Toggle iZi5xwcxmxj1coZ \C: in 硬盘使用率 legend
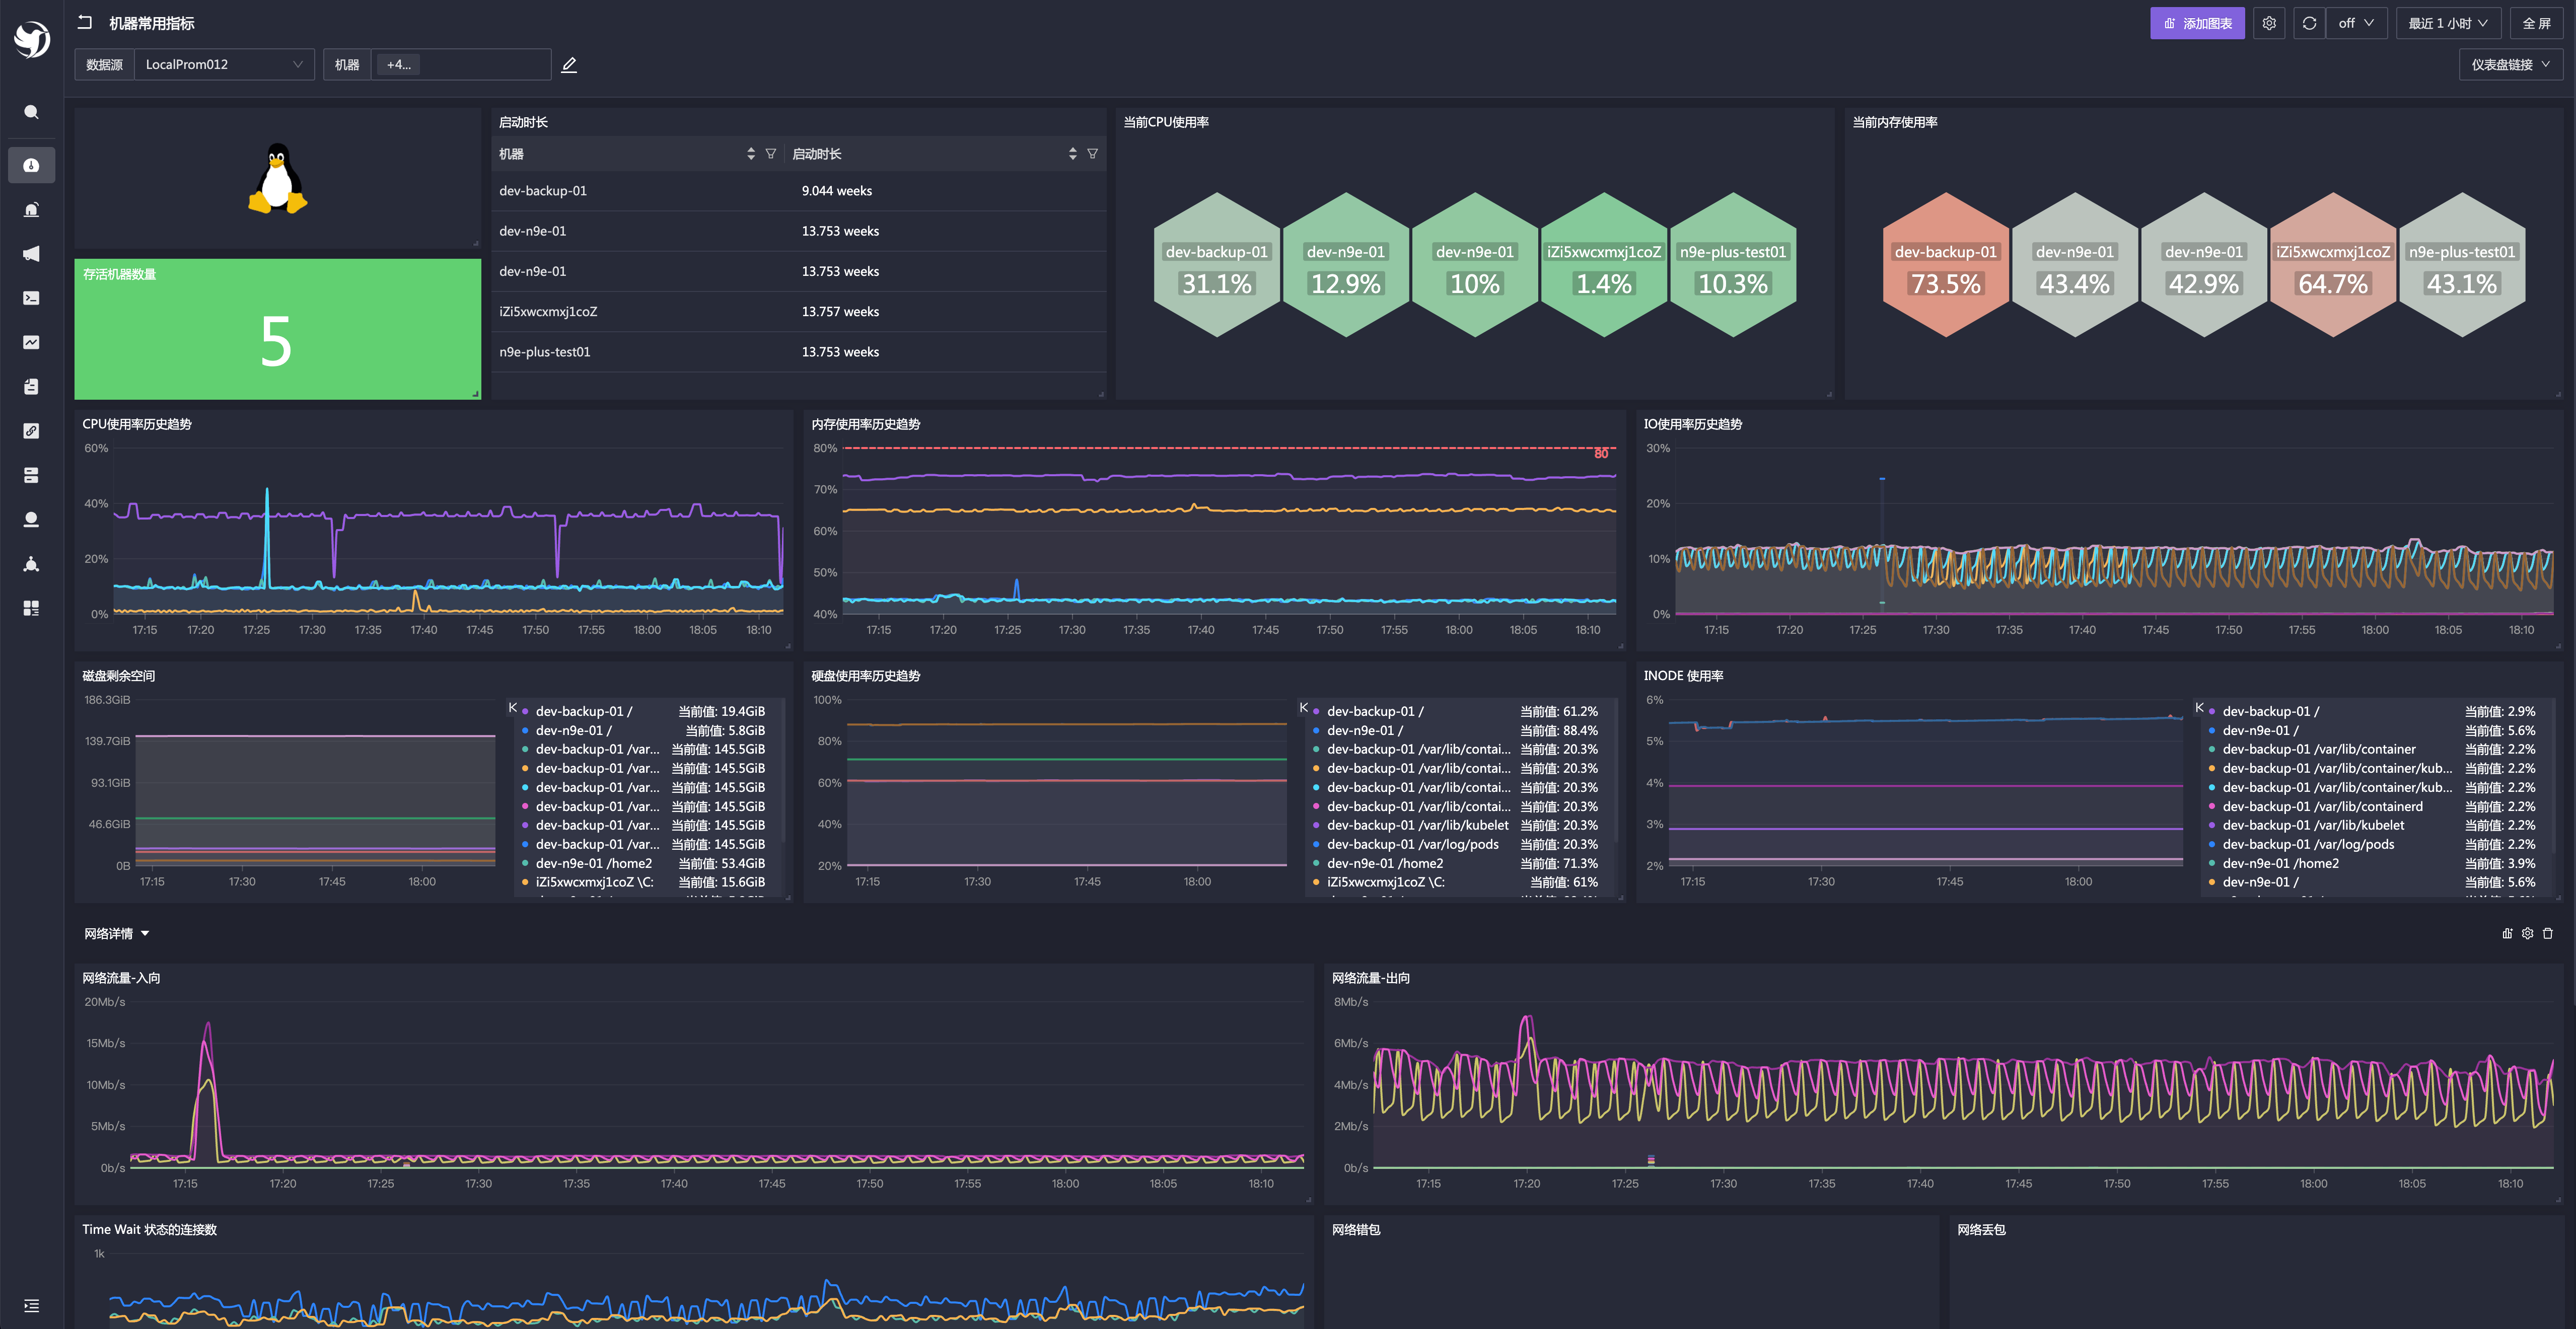2576x1329 pixels. 1455,882
